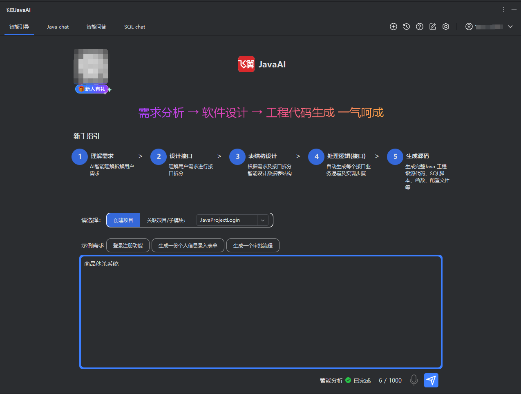This screenshot has height=394, width=521.
Task: Click the 生成源码 step title
Action: tap(418, 156)
